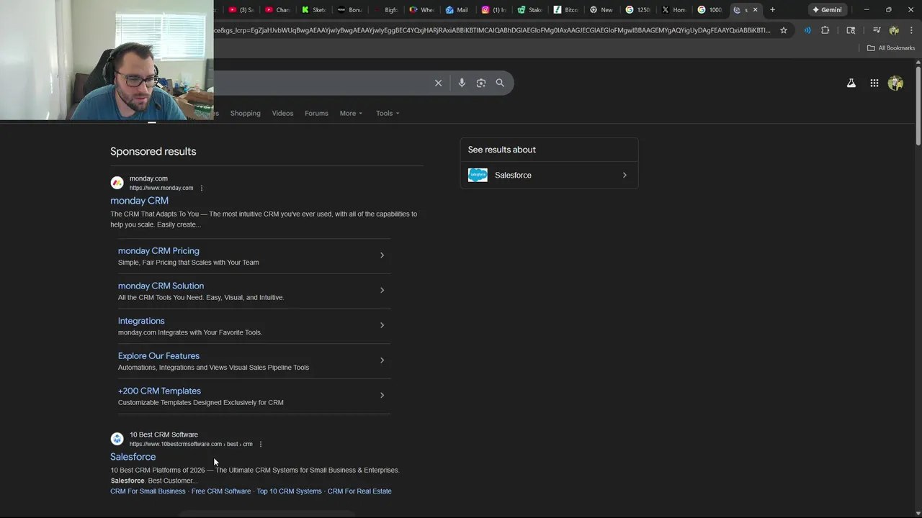Open the monday CRM Pricing link
The width and height of the screenshot is (922, 518).
pos(158,251)
